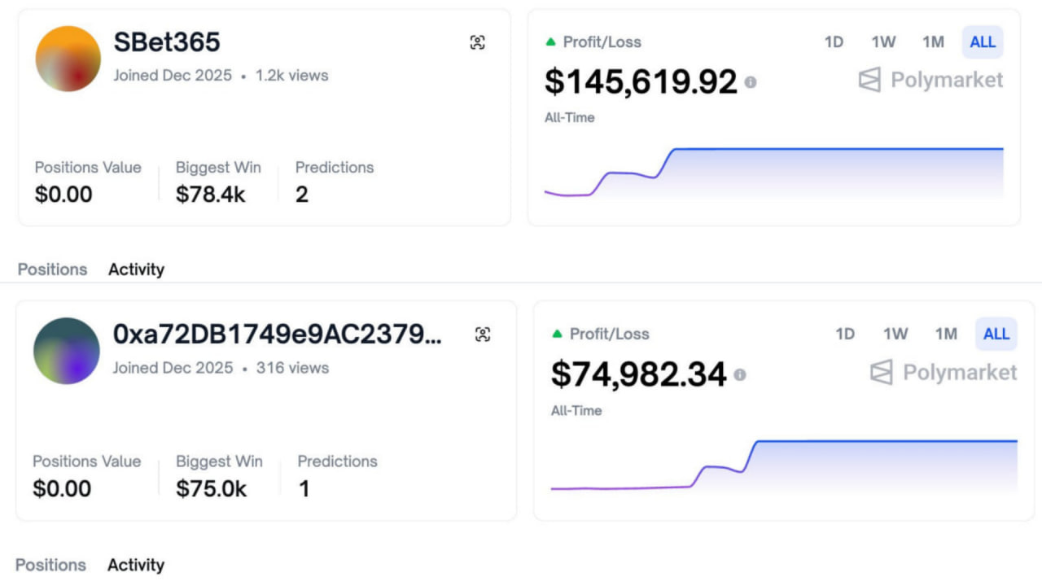Select 1M range on SBet365 profit chart

pyautogui.click(x=933, y=42)
